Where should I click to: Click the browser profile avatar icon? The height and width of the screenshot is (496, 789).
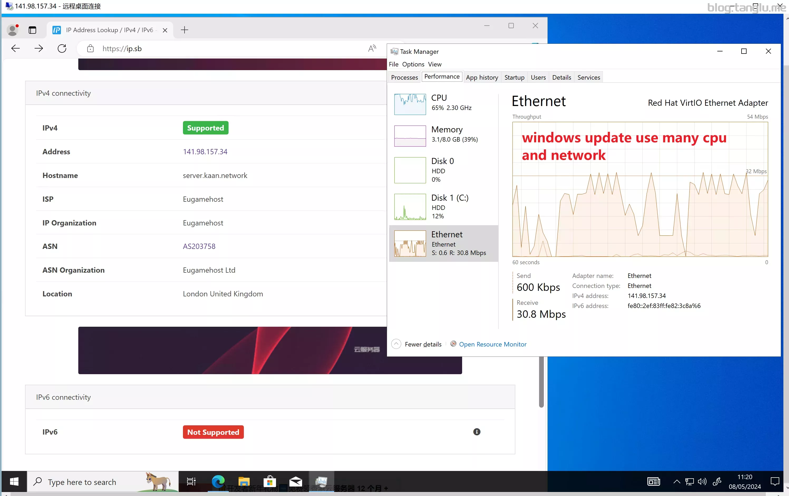click(x=13, y=30)
